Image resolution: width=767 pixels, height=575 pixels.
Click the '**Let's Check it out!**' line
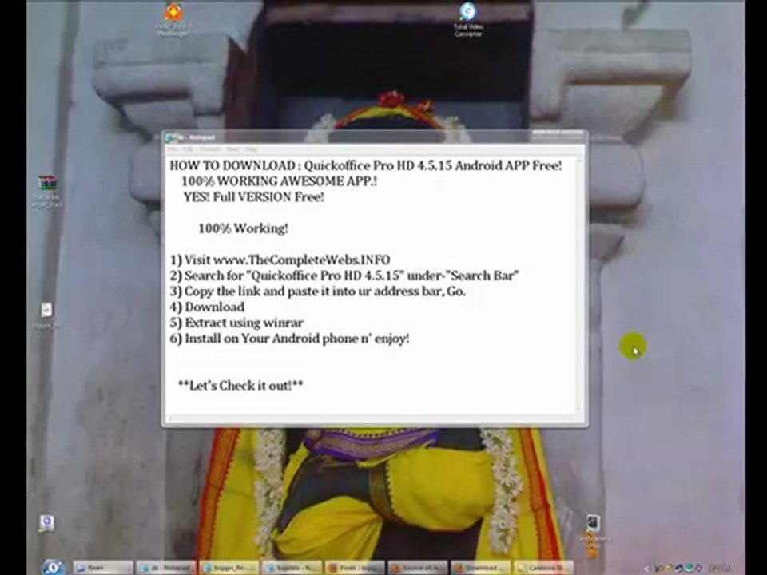point(240,385)
